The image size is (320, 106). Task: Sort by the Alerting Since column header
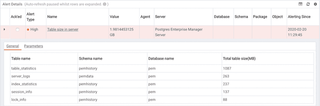[299, 17]
